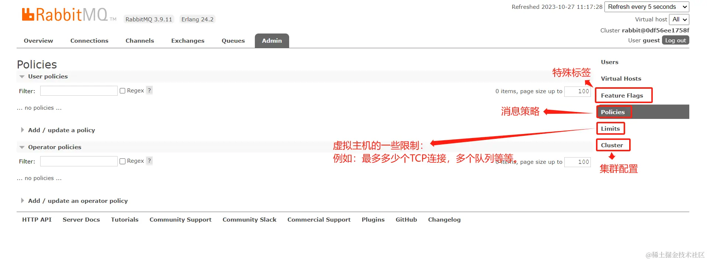Viewport: 707px width, 261px height.
Task: Open the Community Support link
Action: [x=180, y=220]
